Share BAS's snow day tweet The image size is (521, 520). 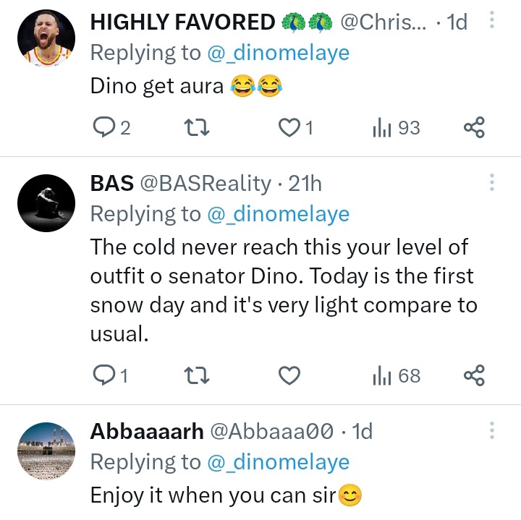coord(474,375)
